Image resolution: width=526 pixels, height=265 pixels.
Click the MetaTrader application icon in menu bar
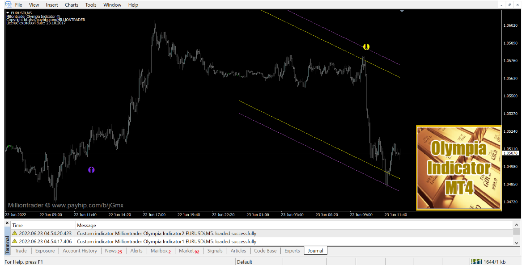[x=8, y=4]
